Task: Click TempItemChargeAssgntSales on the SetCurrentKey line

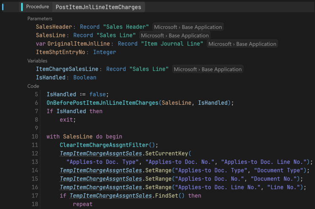Action: [x=101, y=154]
